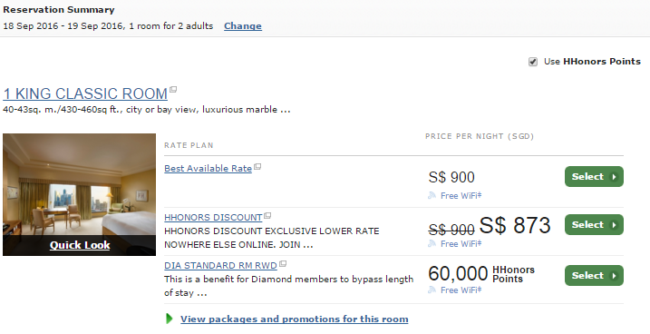Screen dimensions: 650x334
Task: Open HHONORS DISCOUNT rate link
Action: pos(213,218)
